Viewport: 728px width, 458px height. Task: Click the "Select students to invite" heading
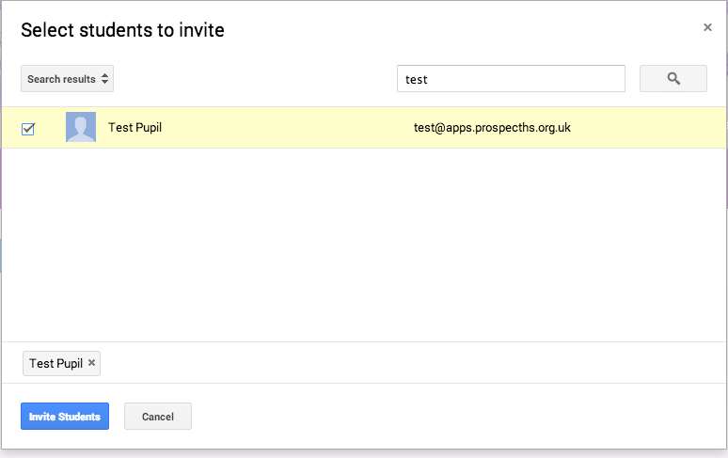point(122,30)
